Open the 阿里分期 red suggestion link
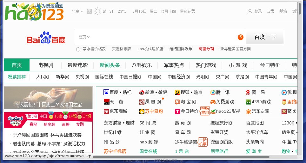This screenshot has width=306, height=163. (206, 49)
